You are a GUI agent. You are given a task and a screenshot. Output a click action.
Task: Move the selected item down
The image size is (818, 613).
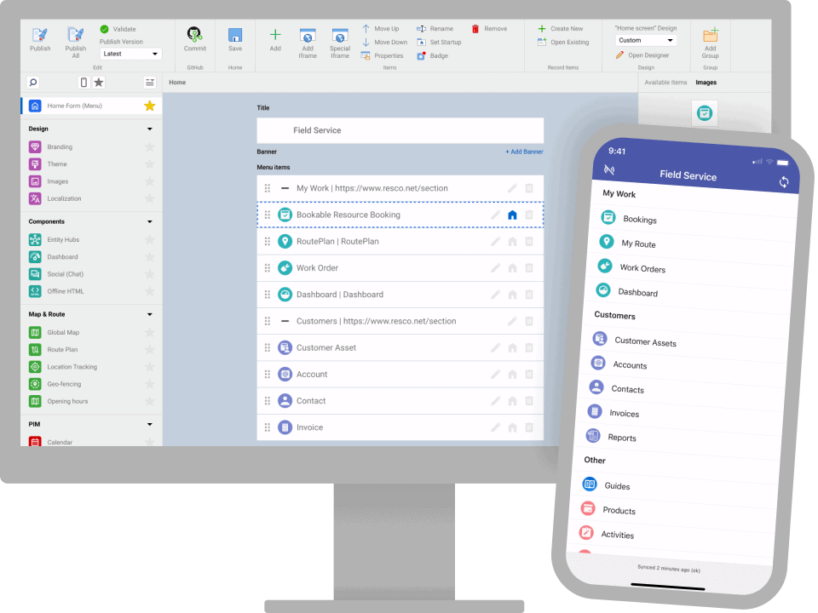pos(384,43)
